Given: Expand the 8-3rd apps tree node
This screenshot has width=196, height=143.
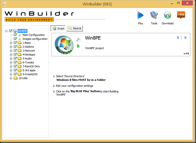Looking at the screenshot, I should click(x=11, y=70).
